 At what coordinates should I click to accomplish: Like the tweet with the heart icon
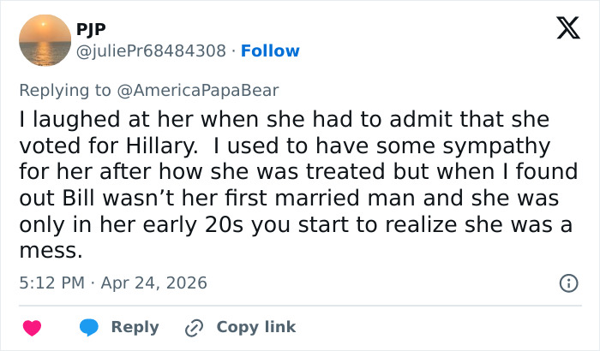click(x=32, y=327)
